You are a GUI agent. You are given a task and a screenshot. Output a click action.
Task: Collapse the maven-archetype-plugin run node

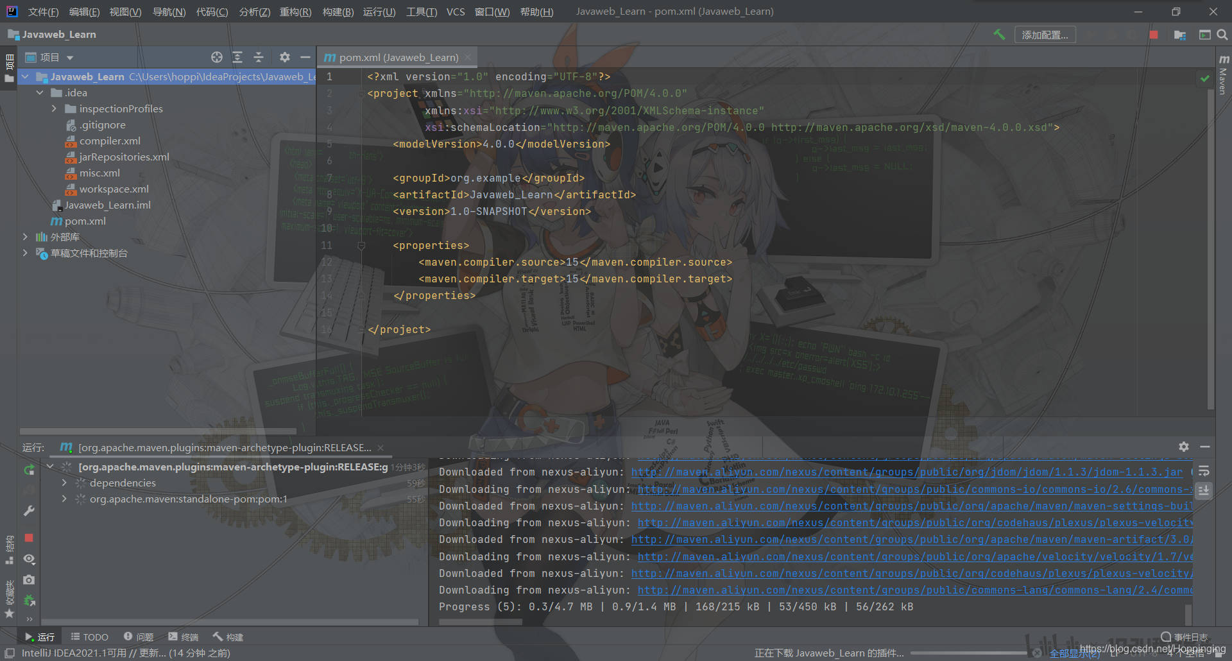click(50, 467)
